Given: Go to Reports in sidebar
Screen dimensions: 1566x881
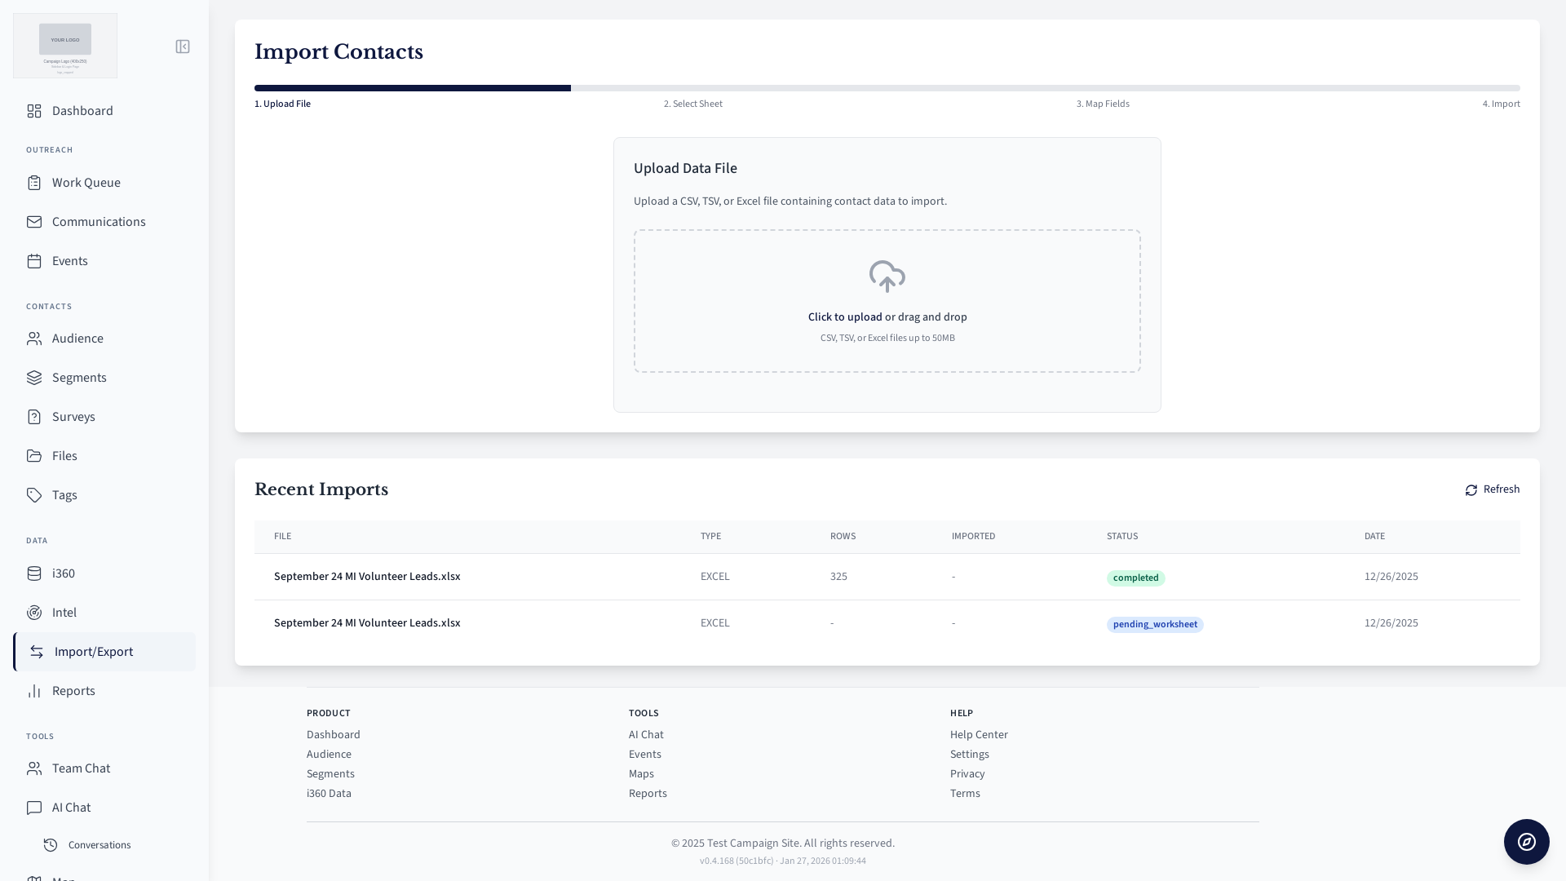Looking at the screenshot, I should (73, 691).
